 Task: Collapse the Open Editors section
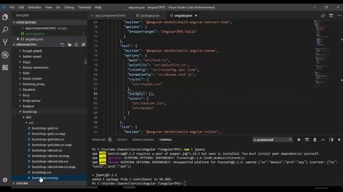[26, 22]
